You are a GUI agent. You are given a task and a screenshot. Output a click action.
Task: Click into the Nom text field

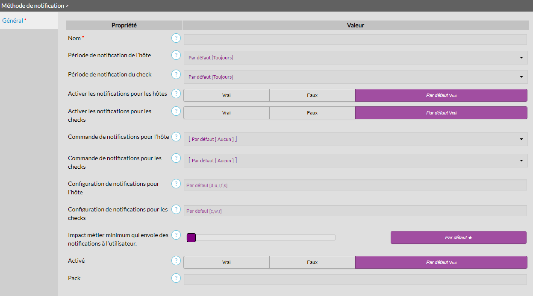(355, 39)
